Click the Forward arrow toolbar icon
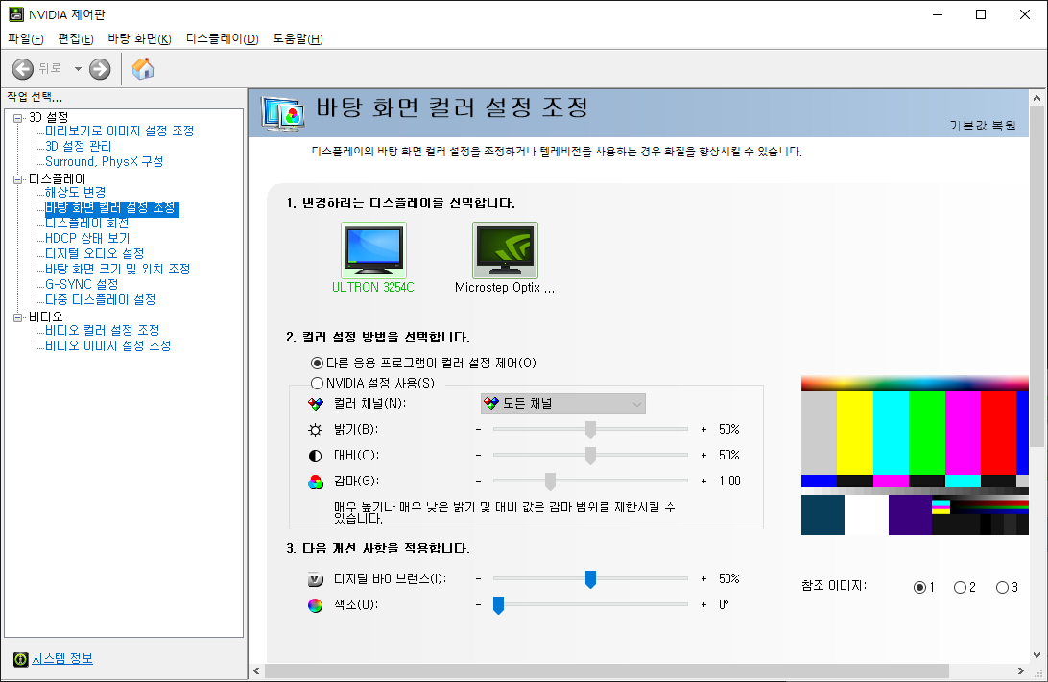 pyautogui.click(x=100, y=69)
